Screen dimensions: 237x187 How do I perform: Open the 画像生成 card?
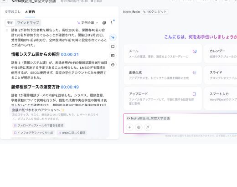pos(163,75)
